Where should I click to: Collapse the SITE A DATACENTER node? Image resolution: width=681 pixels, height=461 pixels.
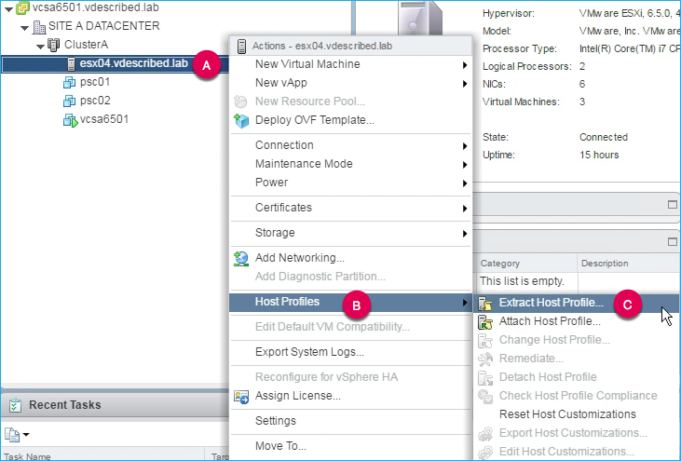point(25,28)
